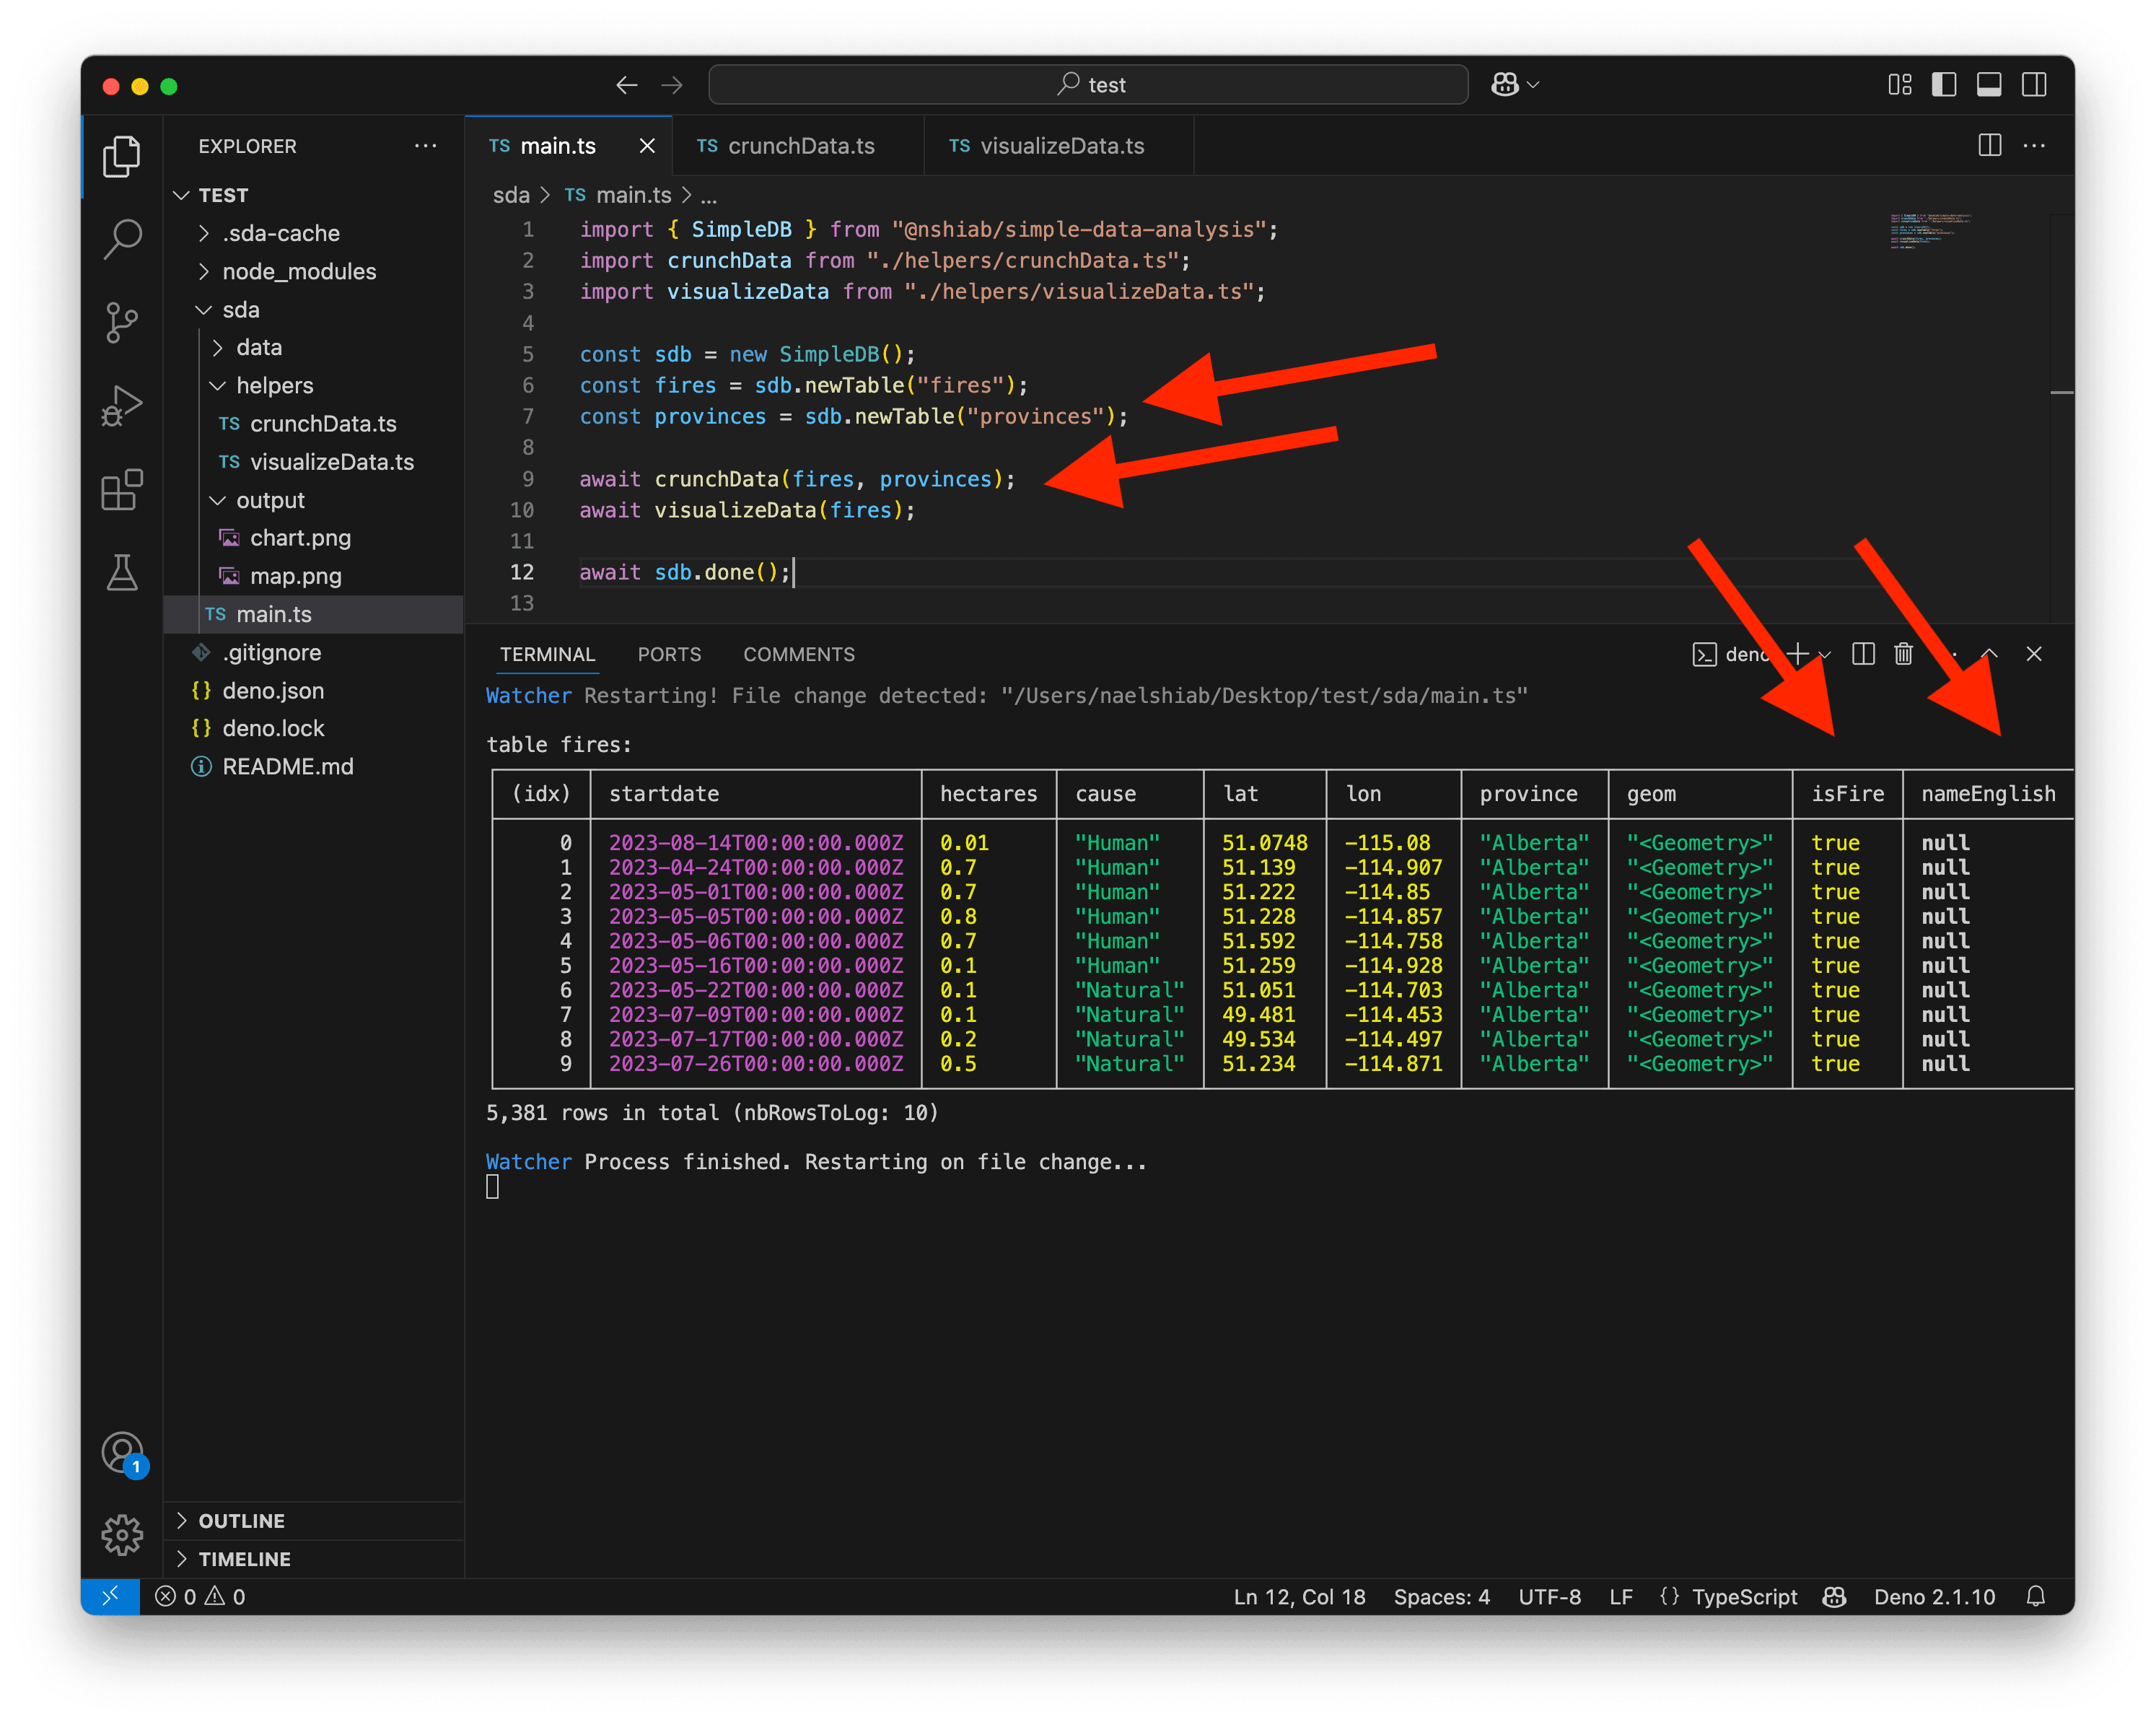This screenshot has height=1722, width=2156.
Task: Open notifications bell in status bar
Action: coord(2035,1596)
